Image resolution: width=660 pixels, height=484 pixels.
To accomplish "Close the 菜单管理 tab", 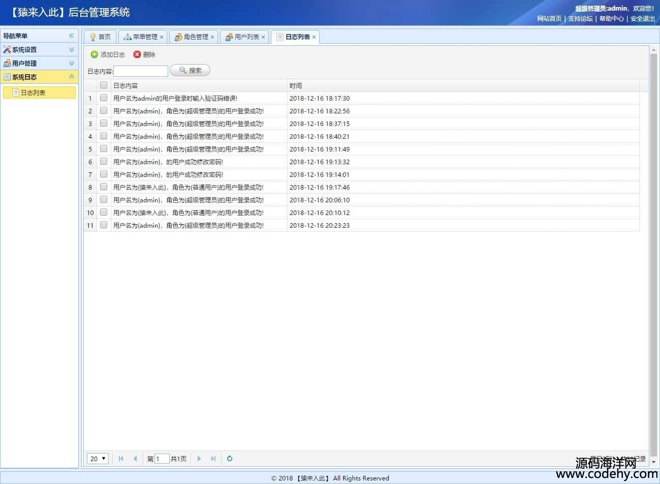I will coord(162,37).
